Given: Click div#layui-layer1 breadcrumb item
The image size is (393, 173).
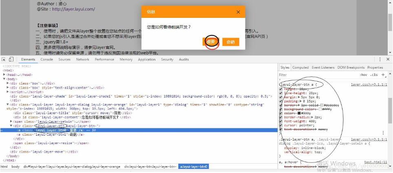Looking at the screenshot, I should (x=72, y=167).
